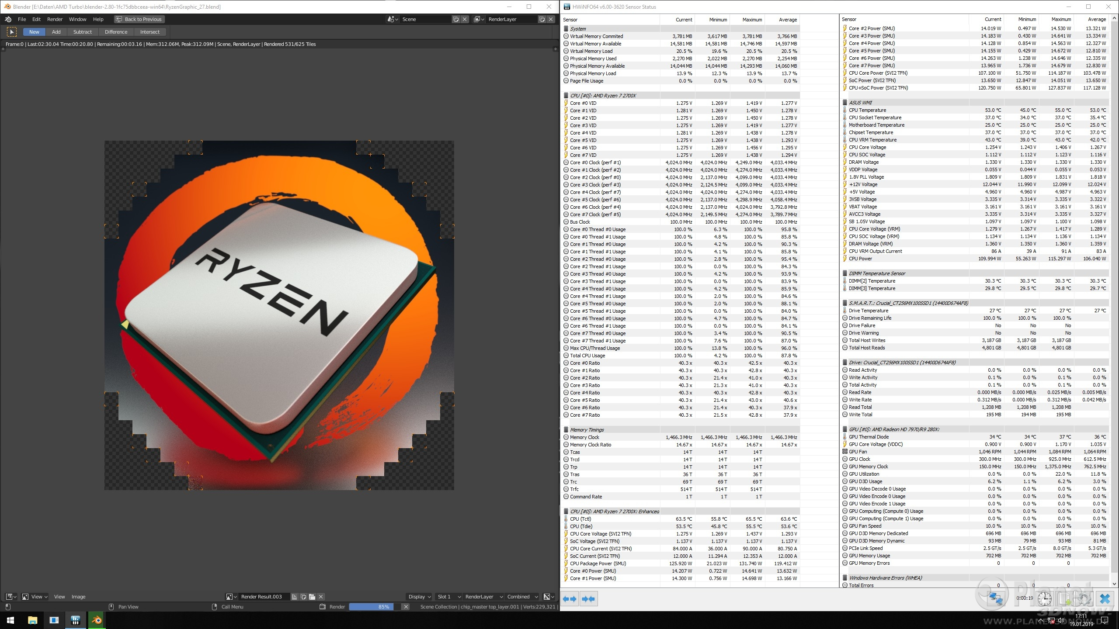Click the HWiNFO taskbar icon
The image size is (1119, 629).
click(75, 620)
